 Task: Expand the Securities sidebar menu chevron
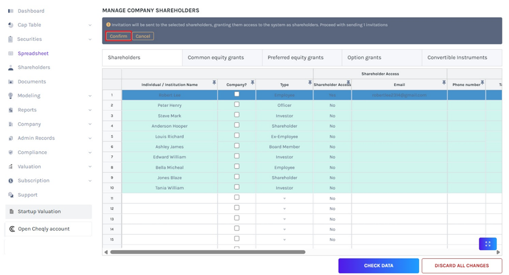(x=90, y=39)
